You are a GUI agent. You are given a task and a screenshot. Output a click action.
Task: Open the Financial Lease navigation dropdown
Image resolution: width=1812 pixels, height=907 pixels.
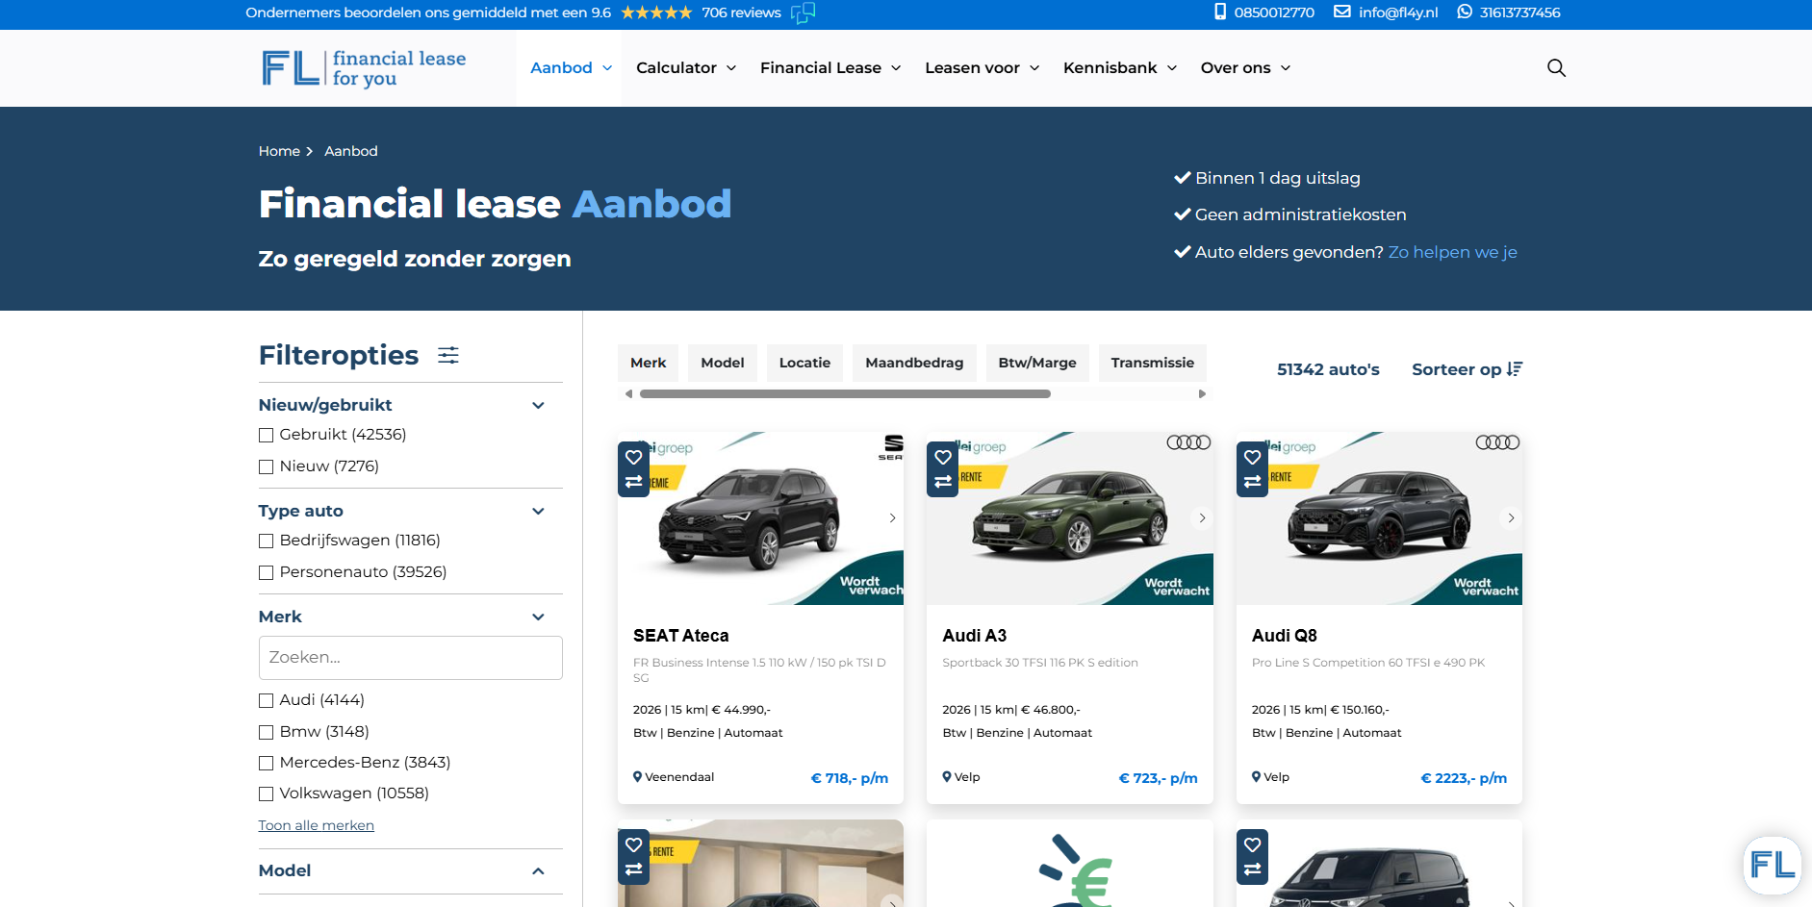[x=829, y=67]
